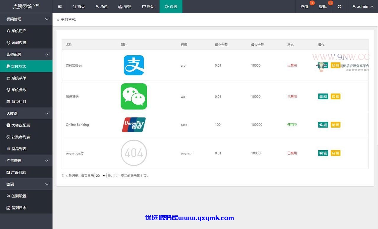Select 支付方式 in the sidebar
The width and height of the screenshot is (378, 229).
[26, 66]
